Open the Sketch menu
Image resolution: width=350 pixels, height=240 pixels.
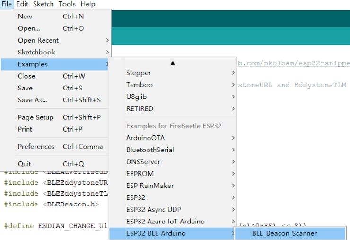pos(44,4)
